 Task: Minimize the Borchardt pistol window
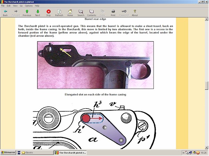point(200,2)
